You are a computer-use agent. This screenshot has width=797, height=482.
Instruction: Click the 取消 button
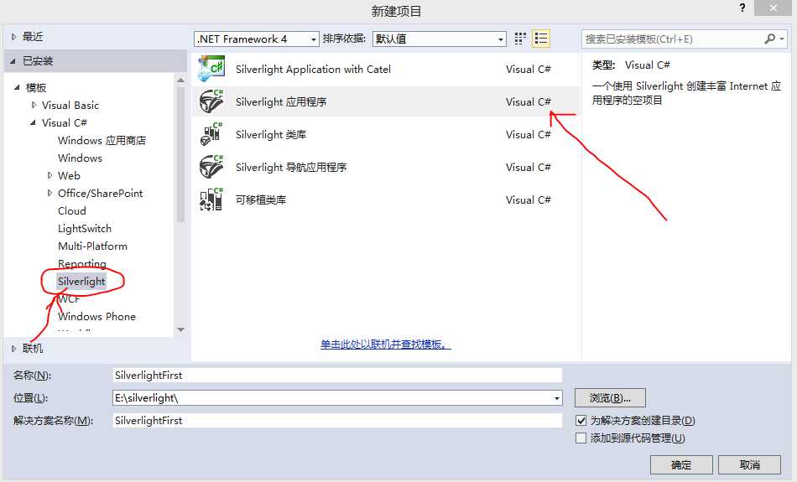click(750, 464)
